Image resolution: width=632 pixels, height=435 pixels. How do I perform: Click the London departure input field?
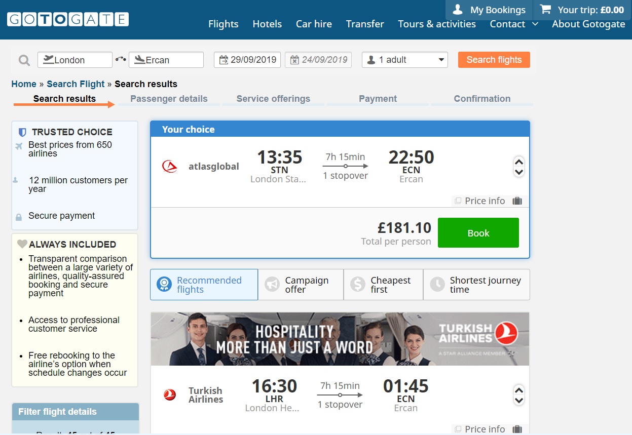[75, 60]
